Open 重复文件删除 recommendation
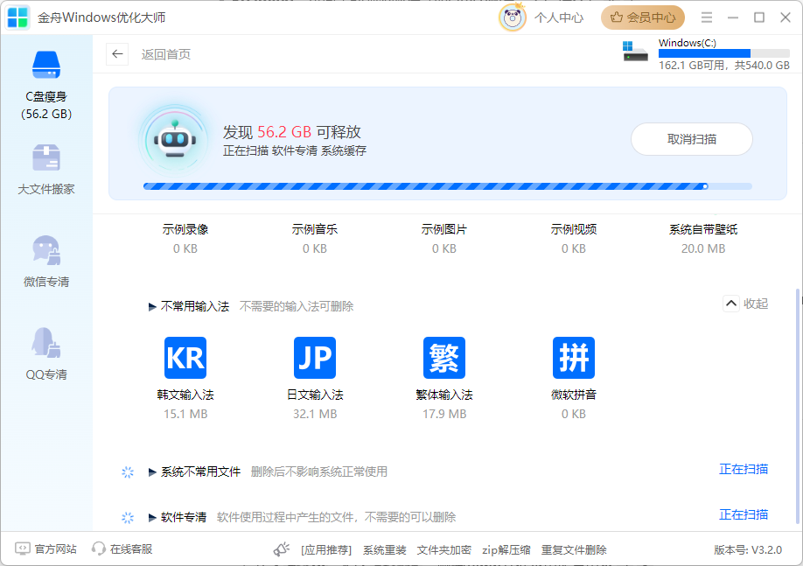The height and width of the screenshot is (566, 803). tap(574, 550)
